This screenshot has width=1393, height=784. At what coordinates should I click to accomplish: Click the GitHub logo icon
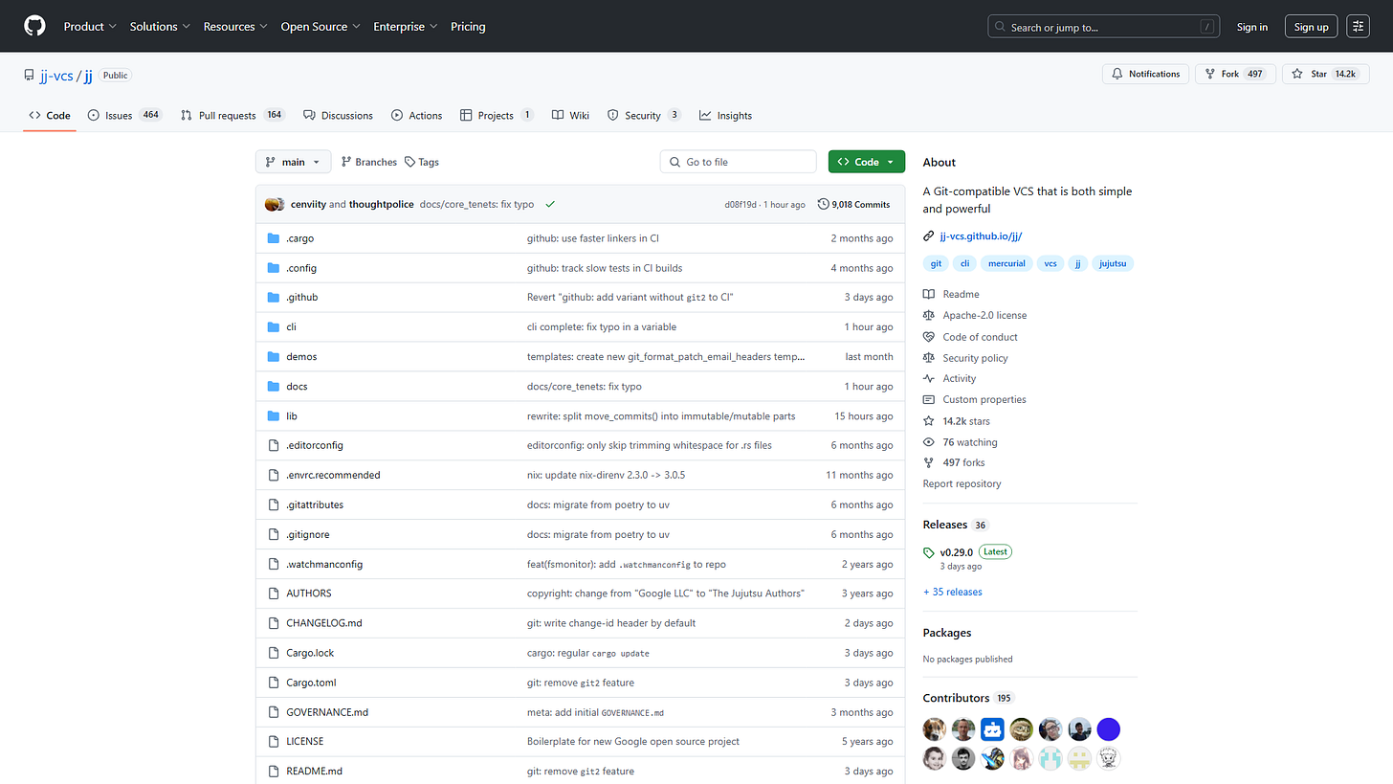(34, 27)
